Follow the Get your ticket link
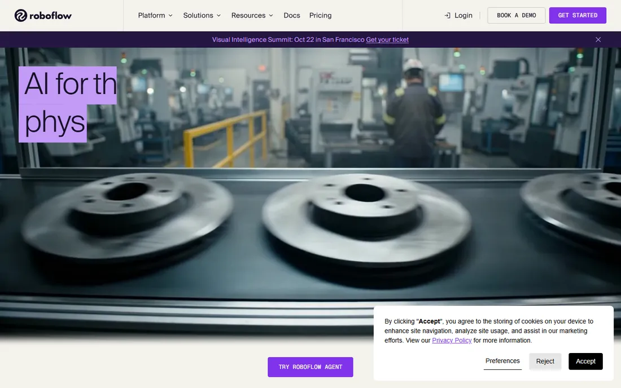The image size is (621, 388). [387, 39]
